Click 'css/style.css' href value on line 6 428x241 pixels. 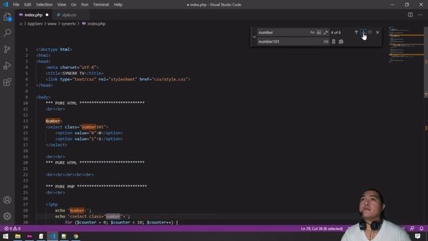coord(170,79)
